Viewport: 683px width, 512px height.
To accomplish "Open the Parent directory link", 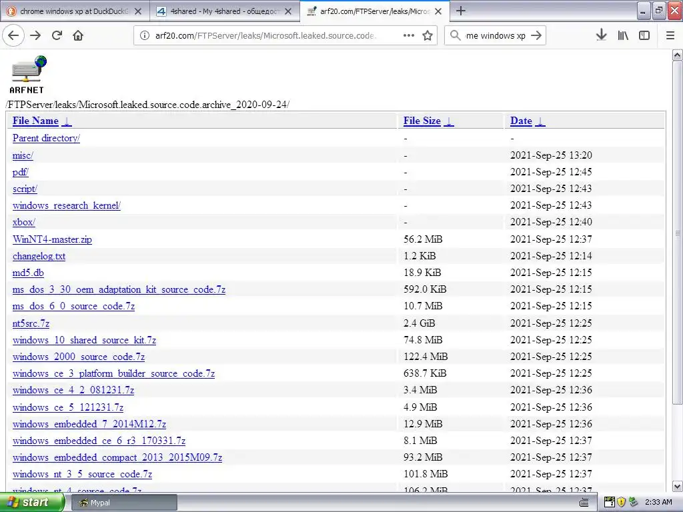I will [x=46, y=138].
